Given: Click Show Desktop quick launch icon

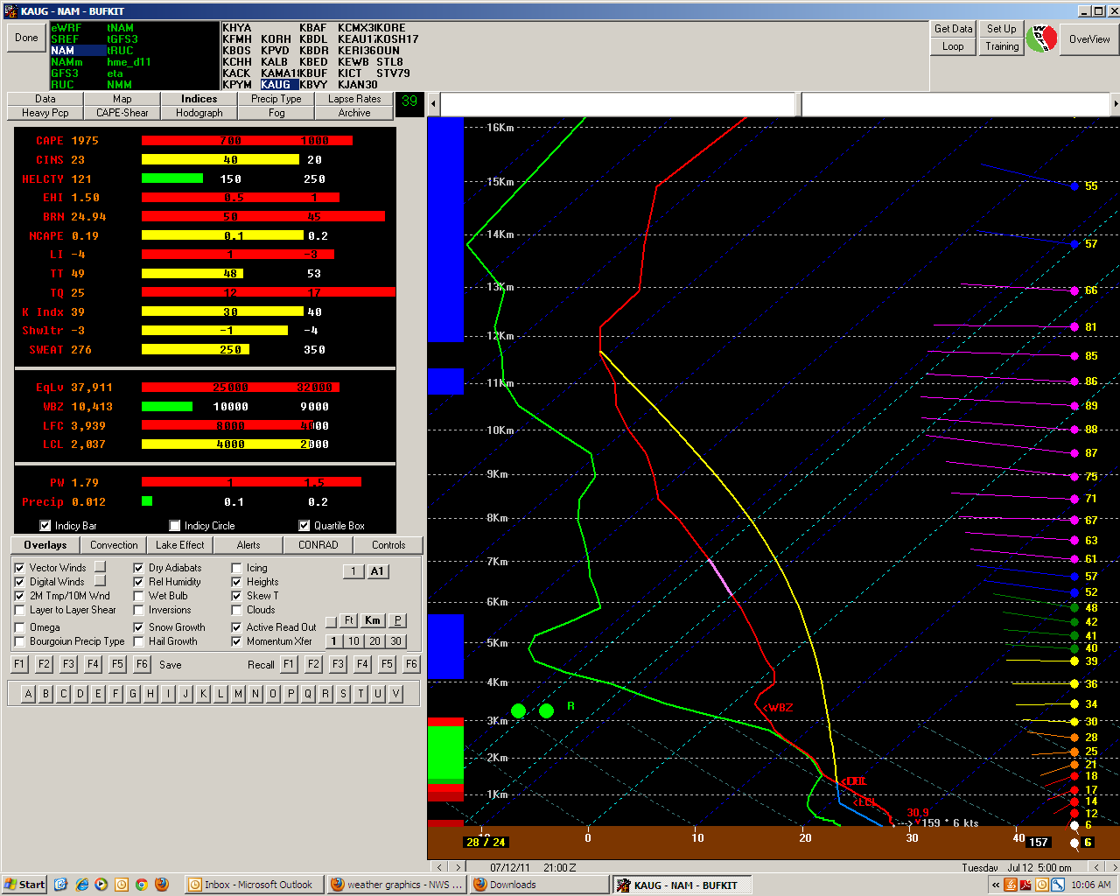Looking at the screenshot, I should (x=60, y=885).
